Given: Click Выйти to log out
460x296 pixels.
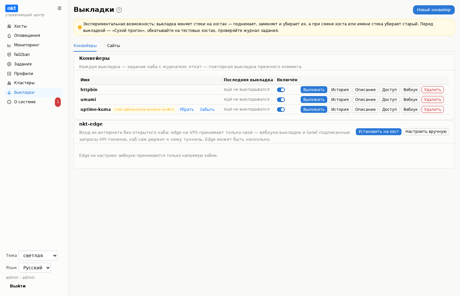Looking at the screenshot, I should pos(18,286).
